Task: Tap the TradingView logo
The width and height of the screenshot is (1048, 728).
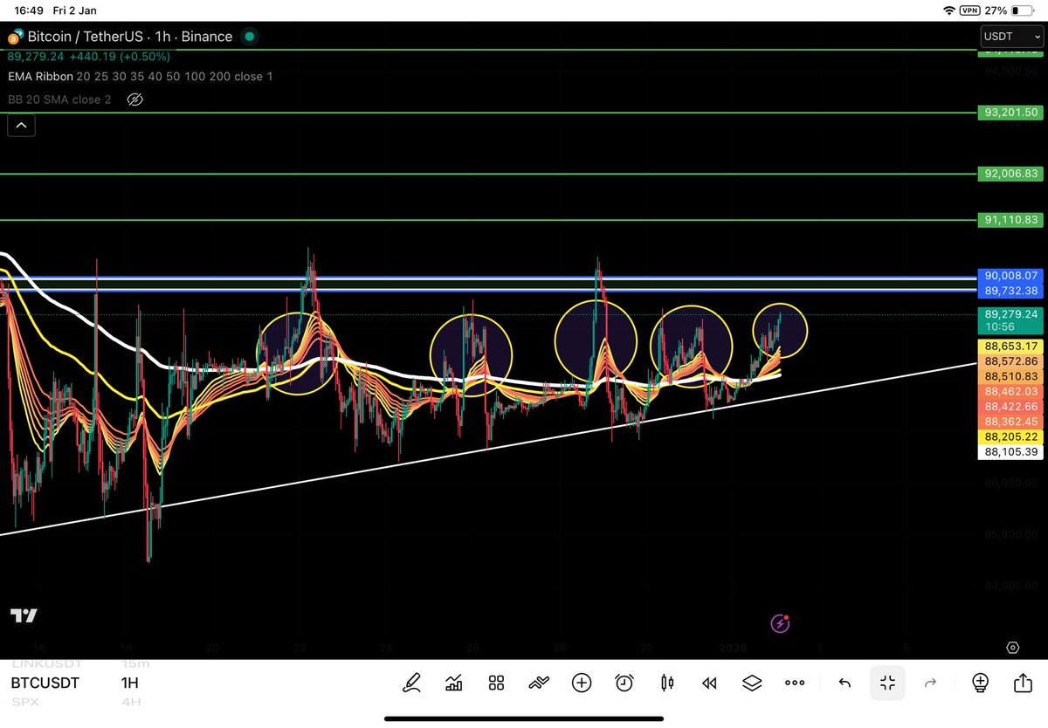Action: pos(24,616)
